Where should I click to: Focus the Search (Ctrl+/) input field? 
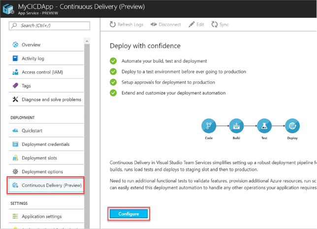pos(49,26)
